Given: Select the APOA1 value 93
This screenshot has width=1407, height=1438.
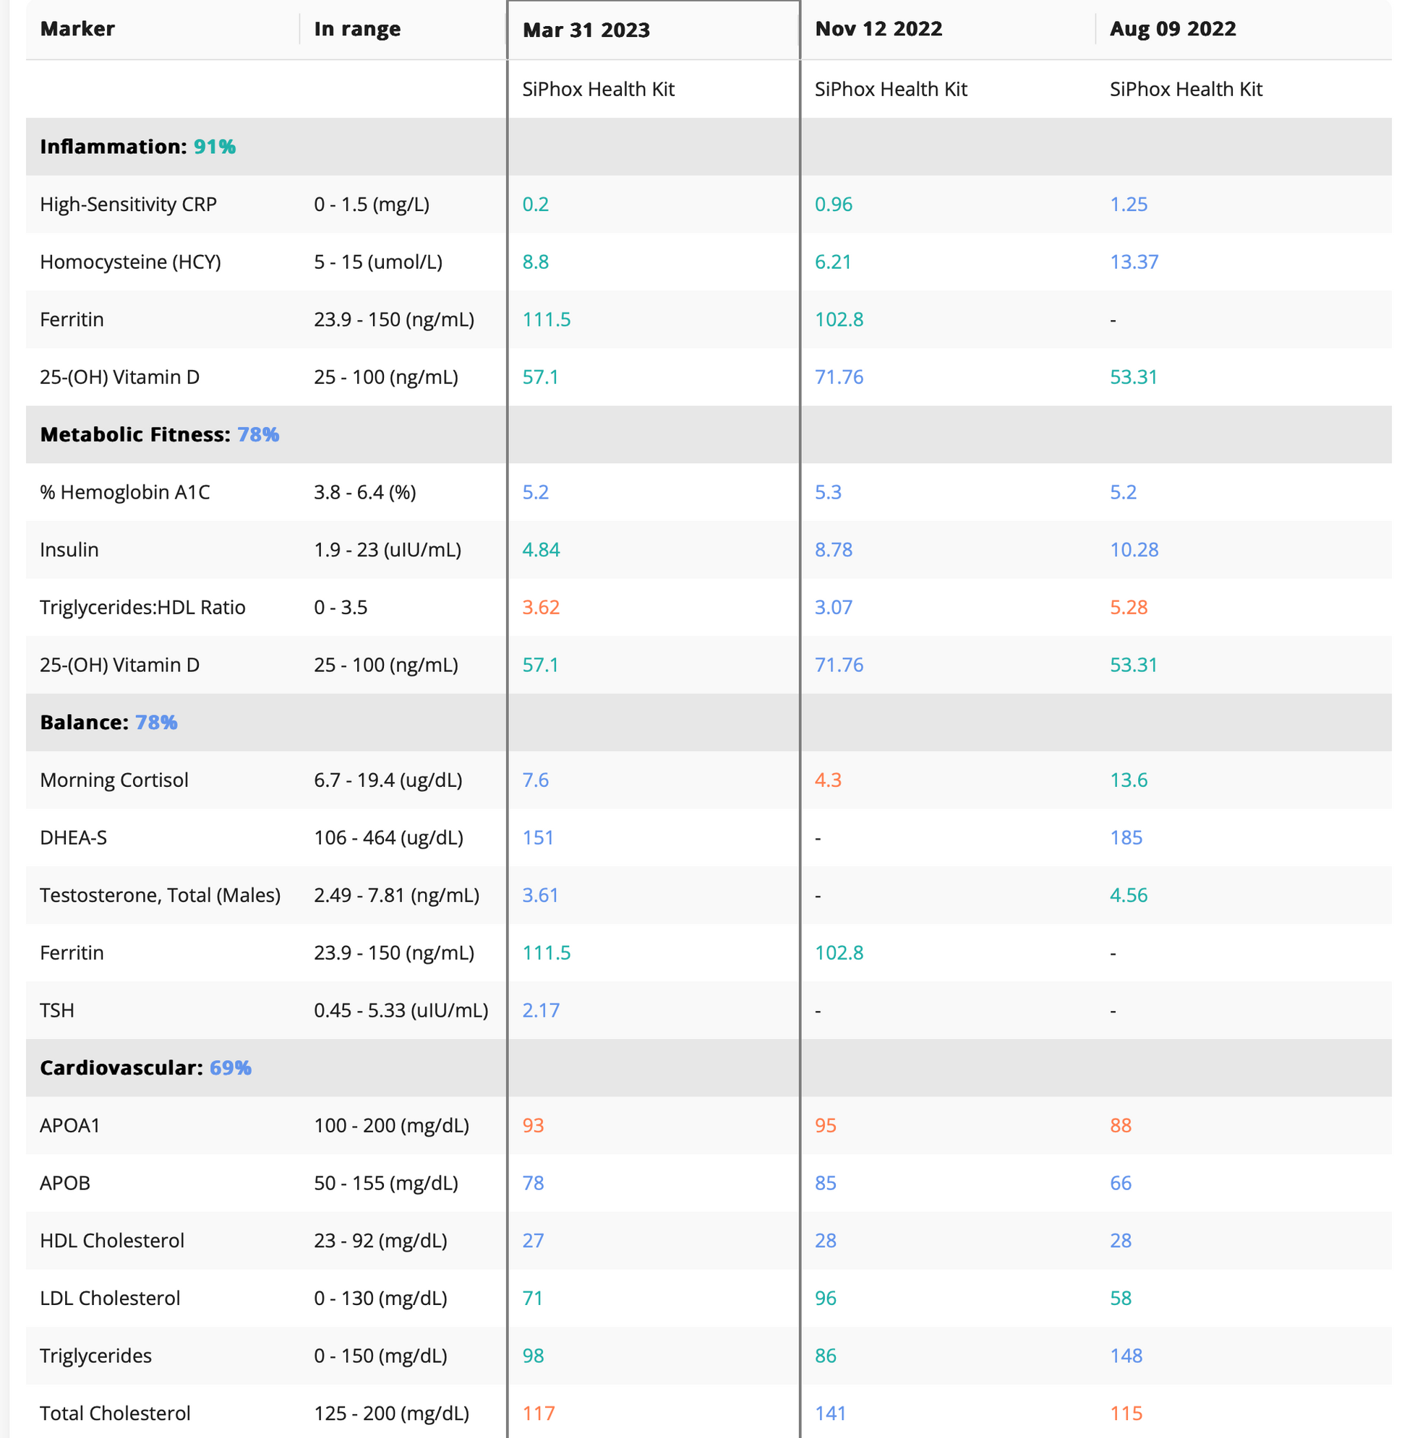Looking at the screenshot, I should point(533,1126).
